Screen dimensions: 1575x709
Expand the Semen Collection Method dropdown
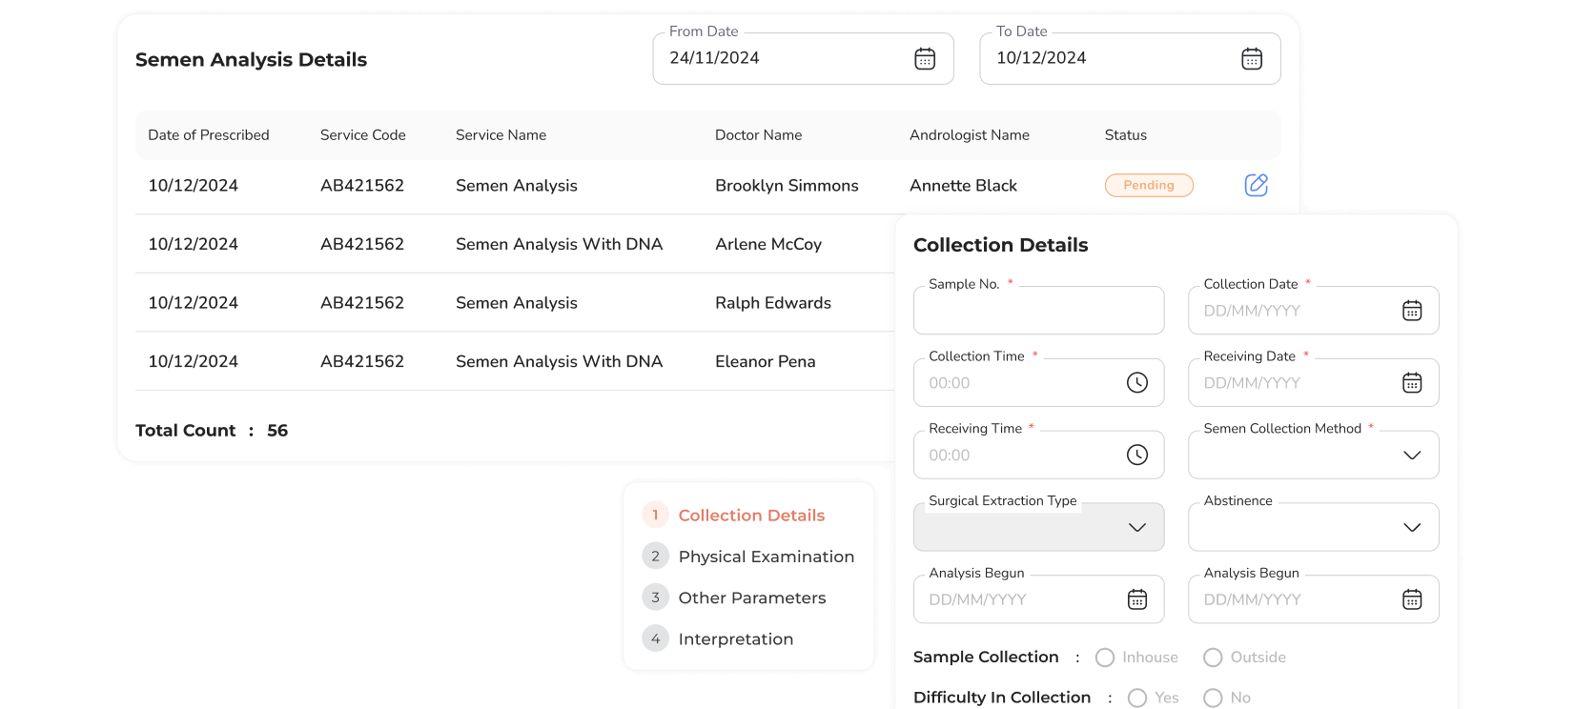pyautogui.click(x=1411, y=456)
